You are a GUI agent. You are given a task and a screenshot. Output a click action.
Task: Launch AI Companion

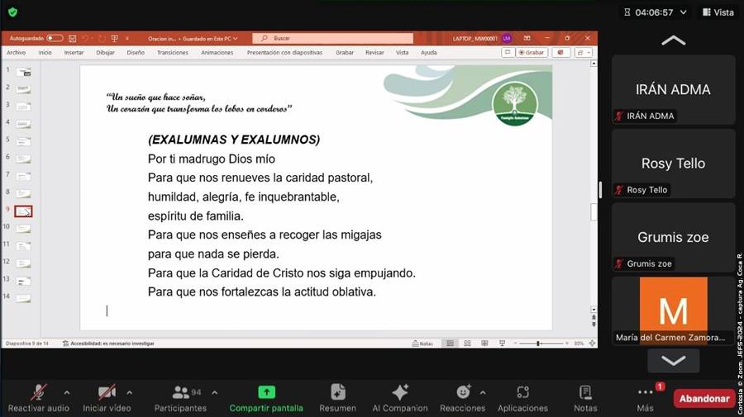[399, 398]
